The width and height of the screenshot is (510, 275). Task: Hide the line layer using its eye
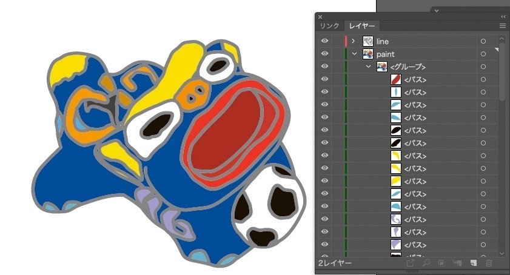pos(324,41)
